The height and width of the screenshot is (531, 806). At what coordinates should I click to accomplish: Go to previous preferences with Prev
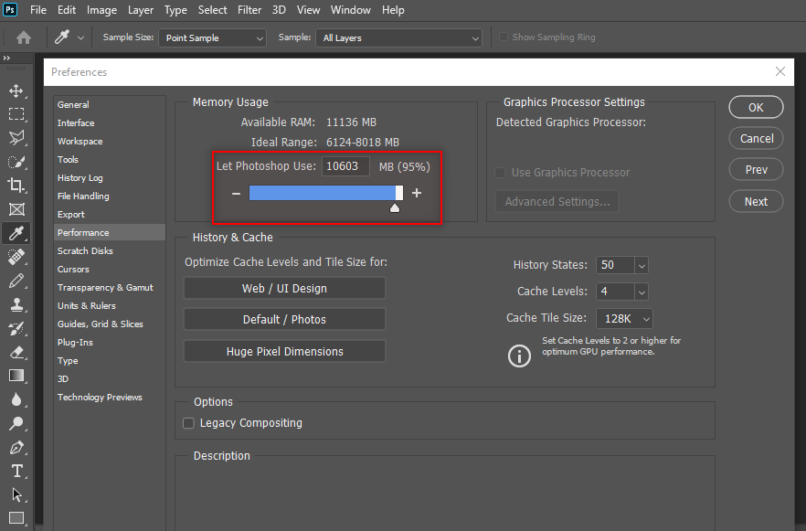756,170
